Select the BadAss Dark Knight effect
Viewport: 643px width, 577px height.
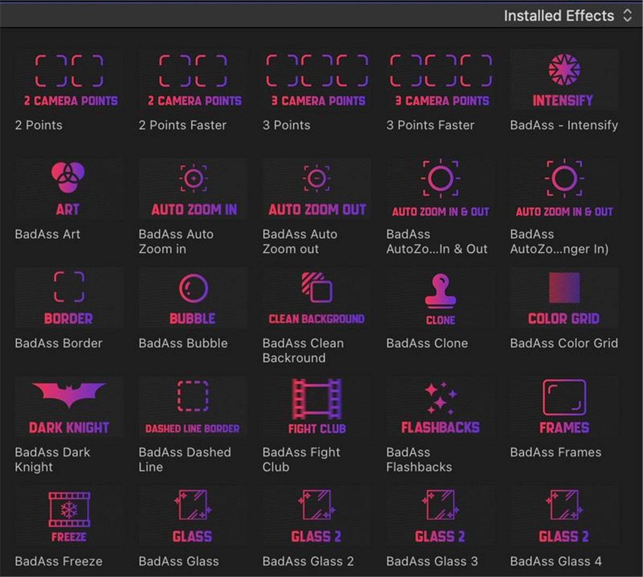point(69,407)
